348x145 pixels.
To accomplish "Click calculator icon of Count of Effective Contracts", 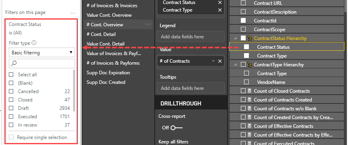I will [x=249, y=126].
